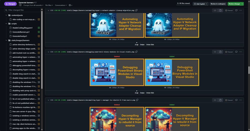The image size is (250, 131).
Task: Open active-directory-kerberos-k file in tree
Action: point(24,44)
